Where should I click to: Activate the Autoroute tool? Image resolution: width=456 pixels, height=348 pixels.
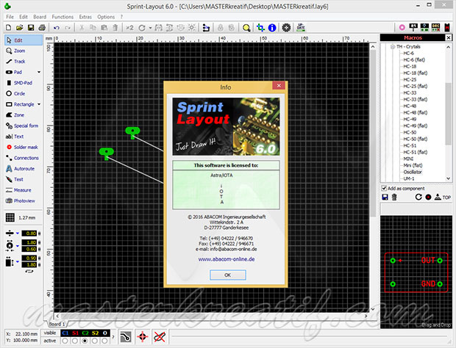[24, 168]
